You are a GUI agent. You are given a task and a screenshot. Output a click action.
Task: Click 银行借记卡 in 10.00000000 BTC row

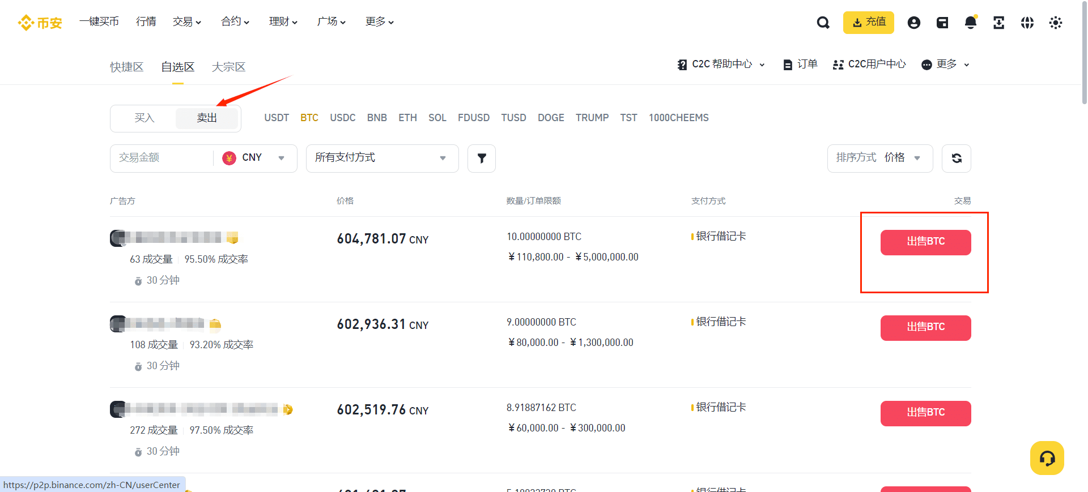721,236
